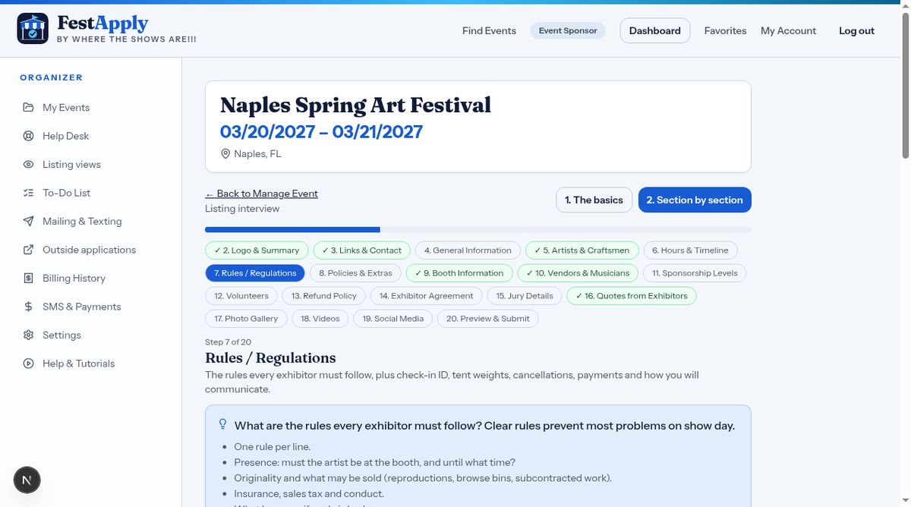Click the Outside applications external link icon
The width and height of the screenshot is (911, 507).
28,250
